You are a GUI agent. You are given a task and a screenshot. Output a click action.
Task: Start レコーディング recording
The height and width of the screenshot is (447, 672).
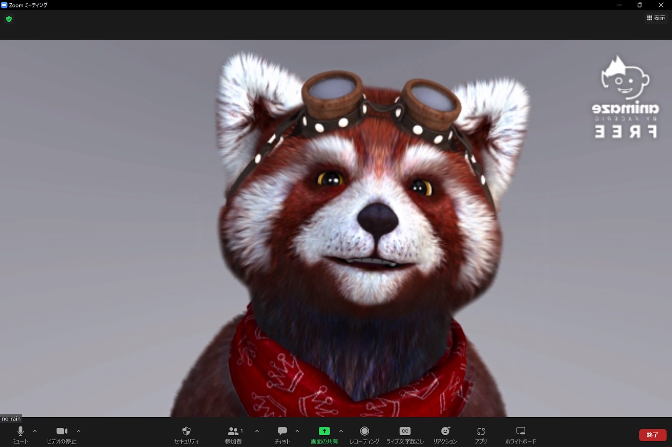[x=365, y=435]
